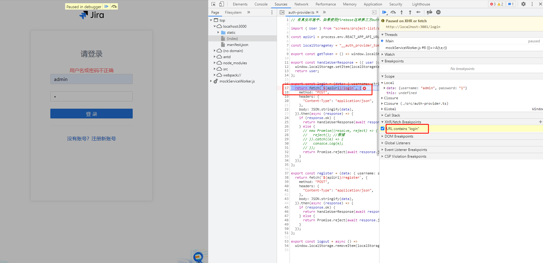Resume script execution in debugger toolbar

pyautogui.click(x=384, y=12)
